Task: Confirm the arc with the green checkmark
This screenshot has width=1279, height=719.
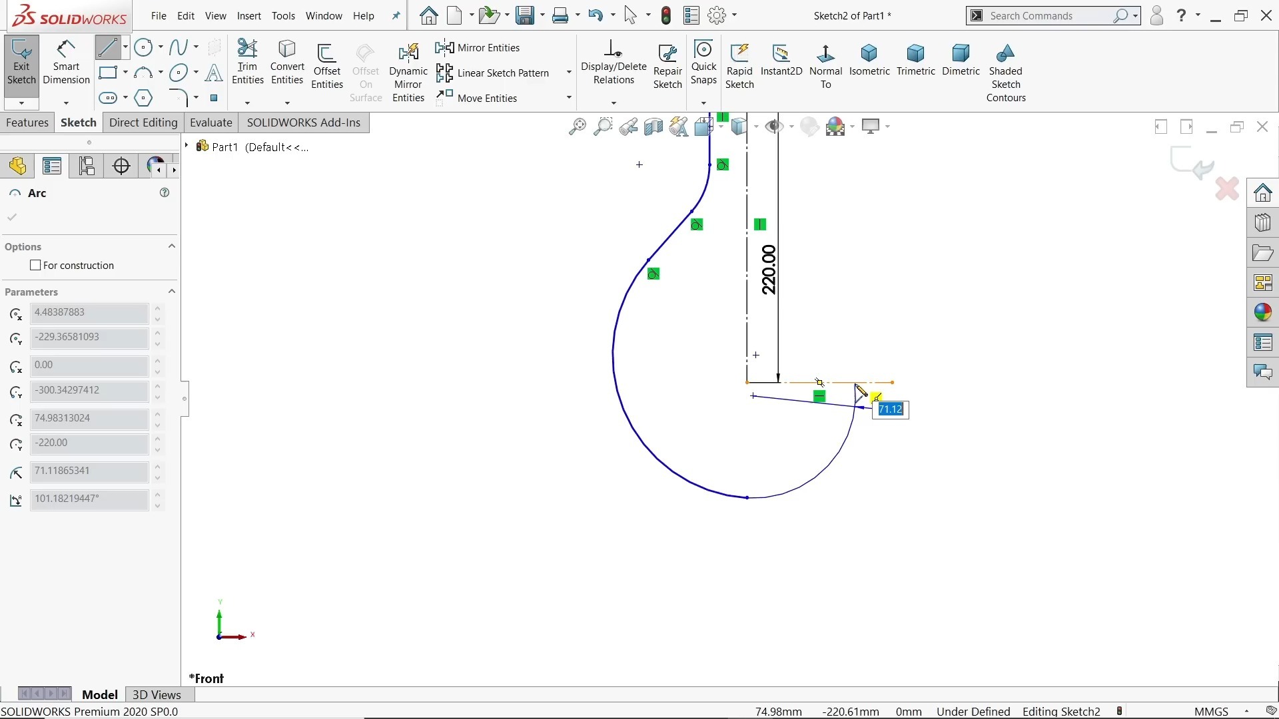Action: click(x=12, y=216)
